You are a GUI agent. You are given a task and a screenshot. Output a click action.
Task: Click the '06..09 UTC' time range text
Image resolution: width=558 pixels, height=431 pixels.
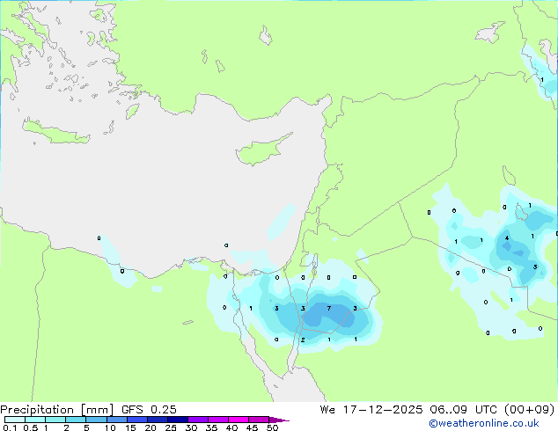tap(463, 410)
